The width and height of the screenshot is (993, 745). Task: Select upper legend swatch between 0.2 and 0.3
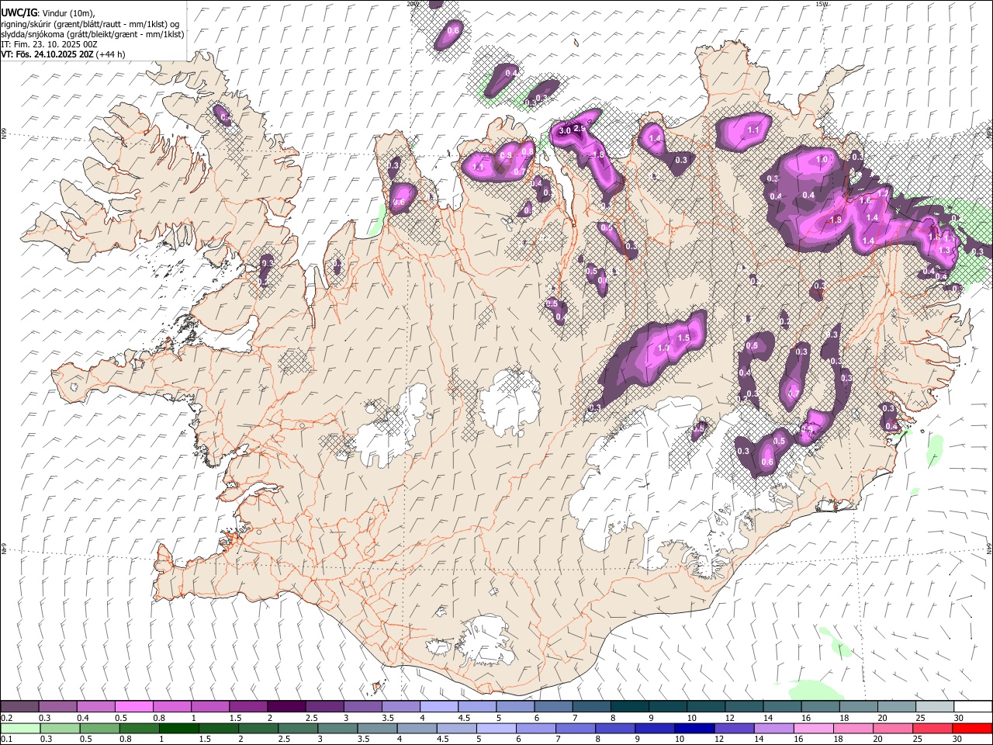(x=19, y=706)
